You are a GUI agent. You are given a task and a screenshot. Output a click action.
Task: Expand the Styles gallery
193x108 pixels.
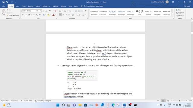coord(172,15)
